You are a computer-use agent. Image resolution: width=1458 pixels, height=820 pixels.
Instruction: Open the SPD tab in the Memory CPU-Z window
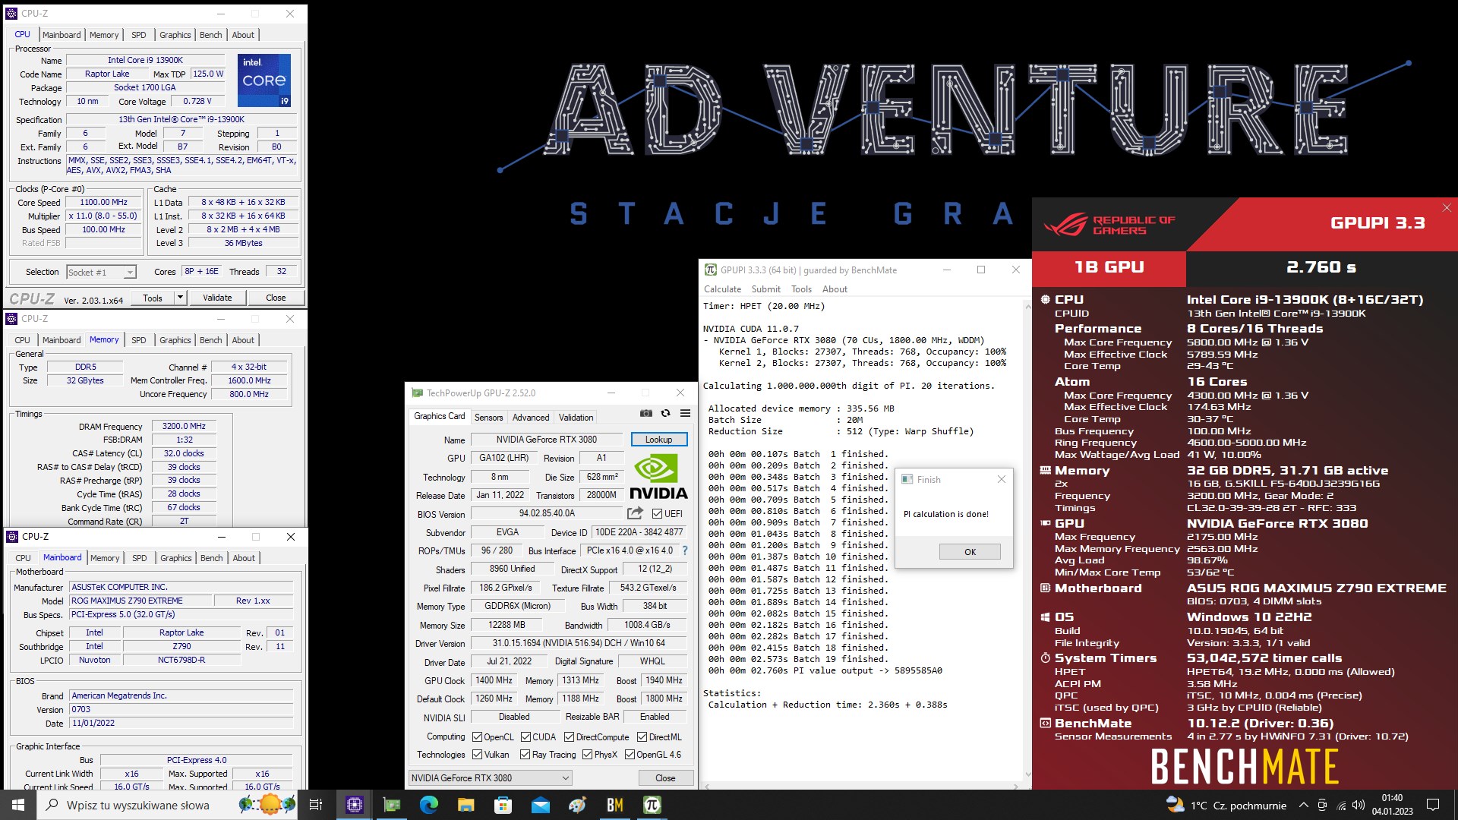coord(139,340)
